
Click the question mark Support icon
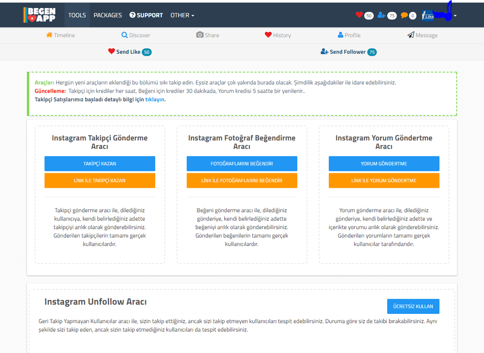132,15
